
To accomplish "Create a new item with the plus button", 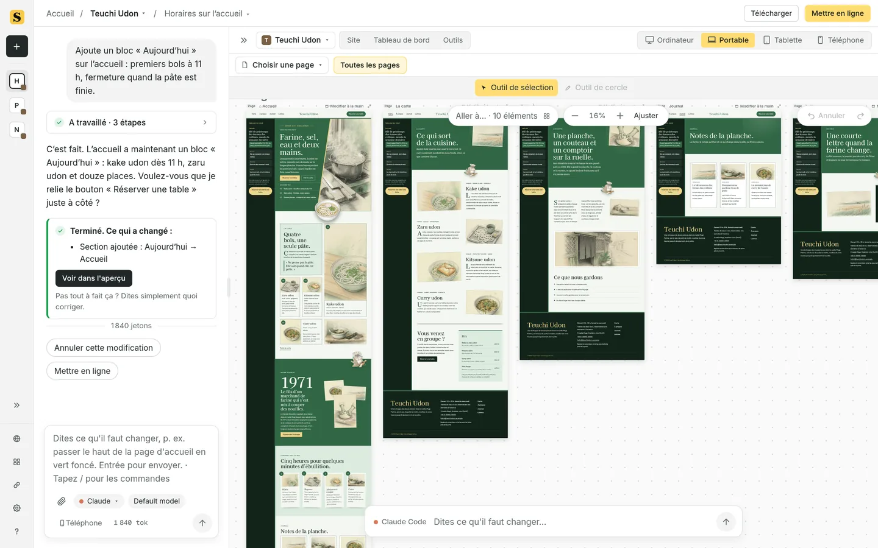I will point(17,46).
